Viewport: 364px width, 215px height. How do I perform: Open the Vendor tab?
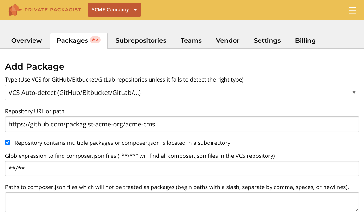[228, 40]
